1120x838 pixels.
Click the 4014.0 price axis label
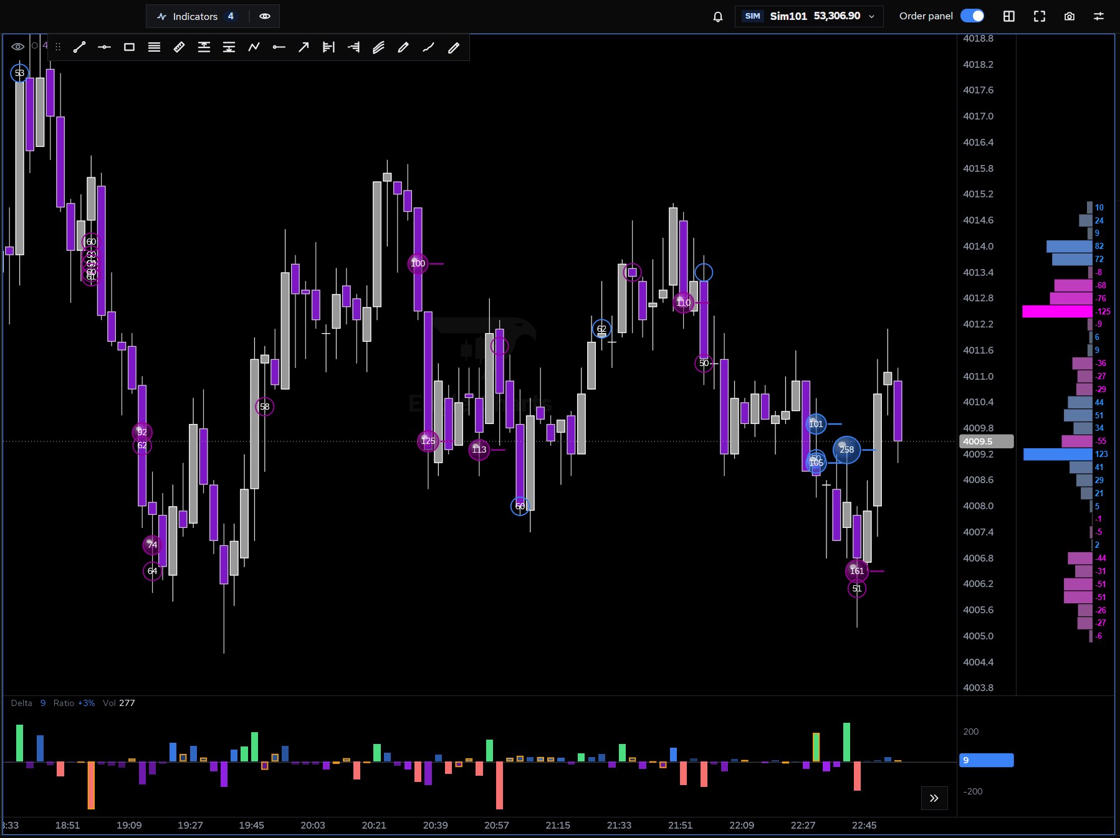coord(978,246)
